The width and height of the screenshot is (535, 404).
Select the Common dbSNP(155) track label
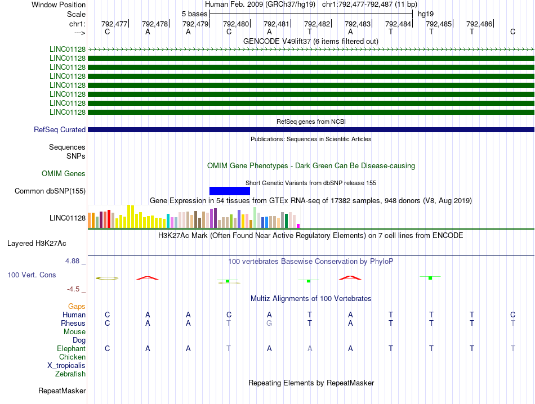[50, 191]
